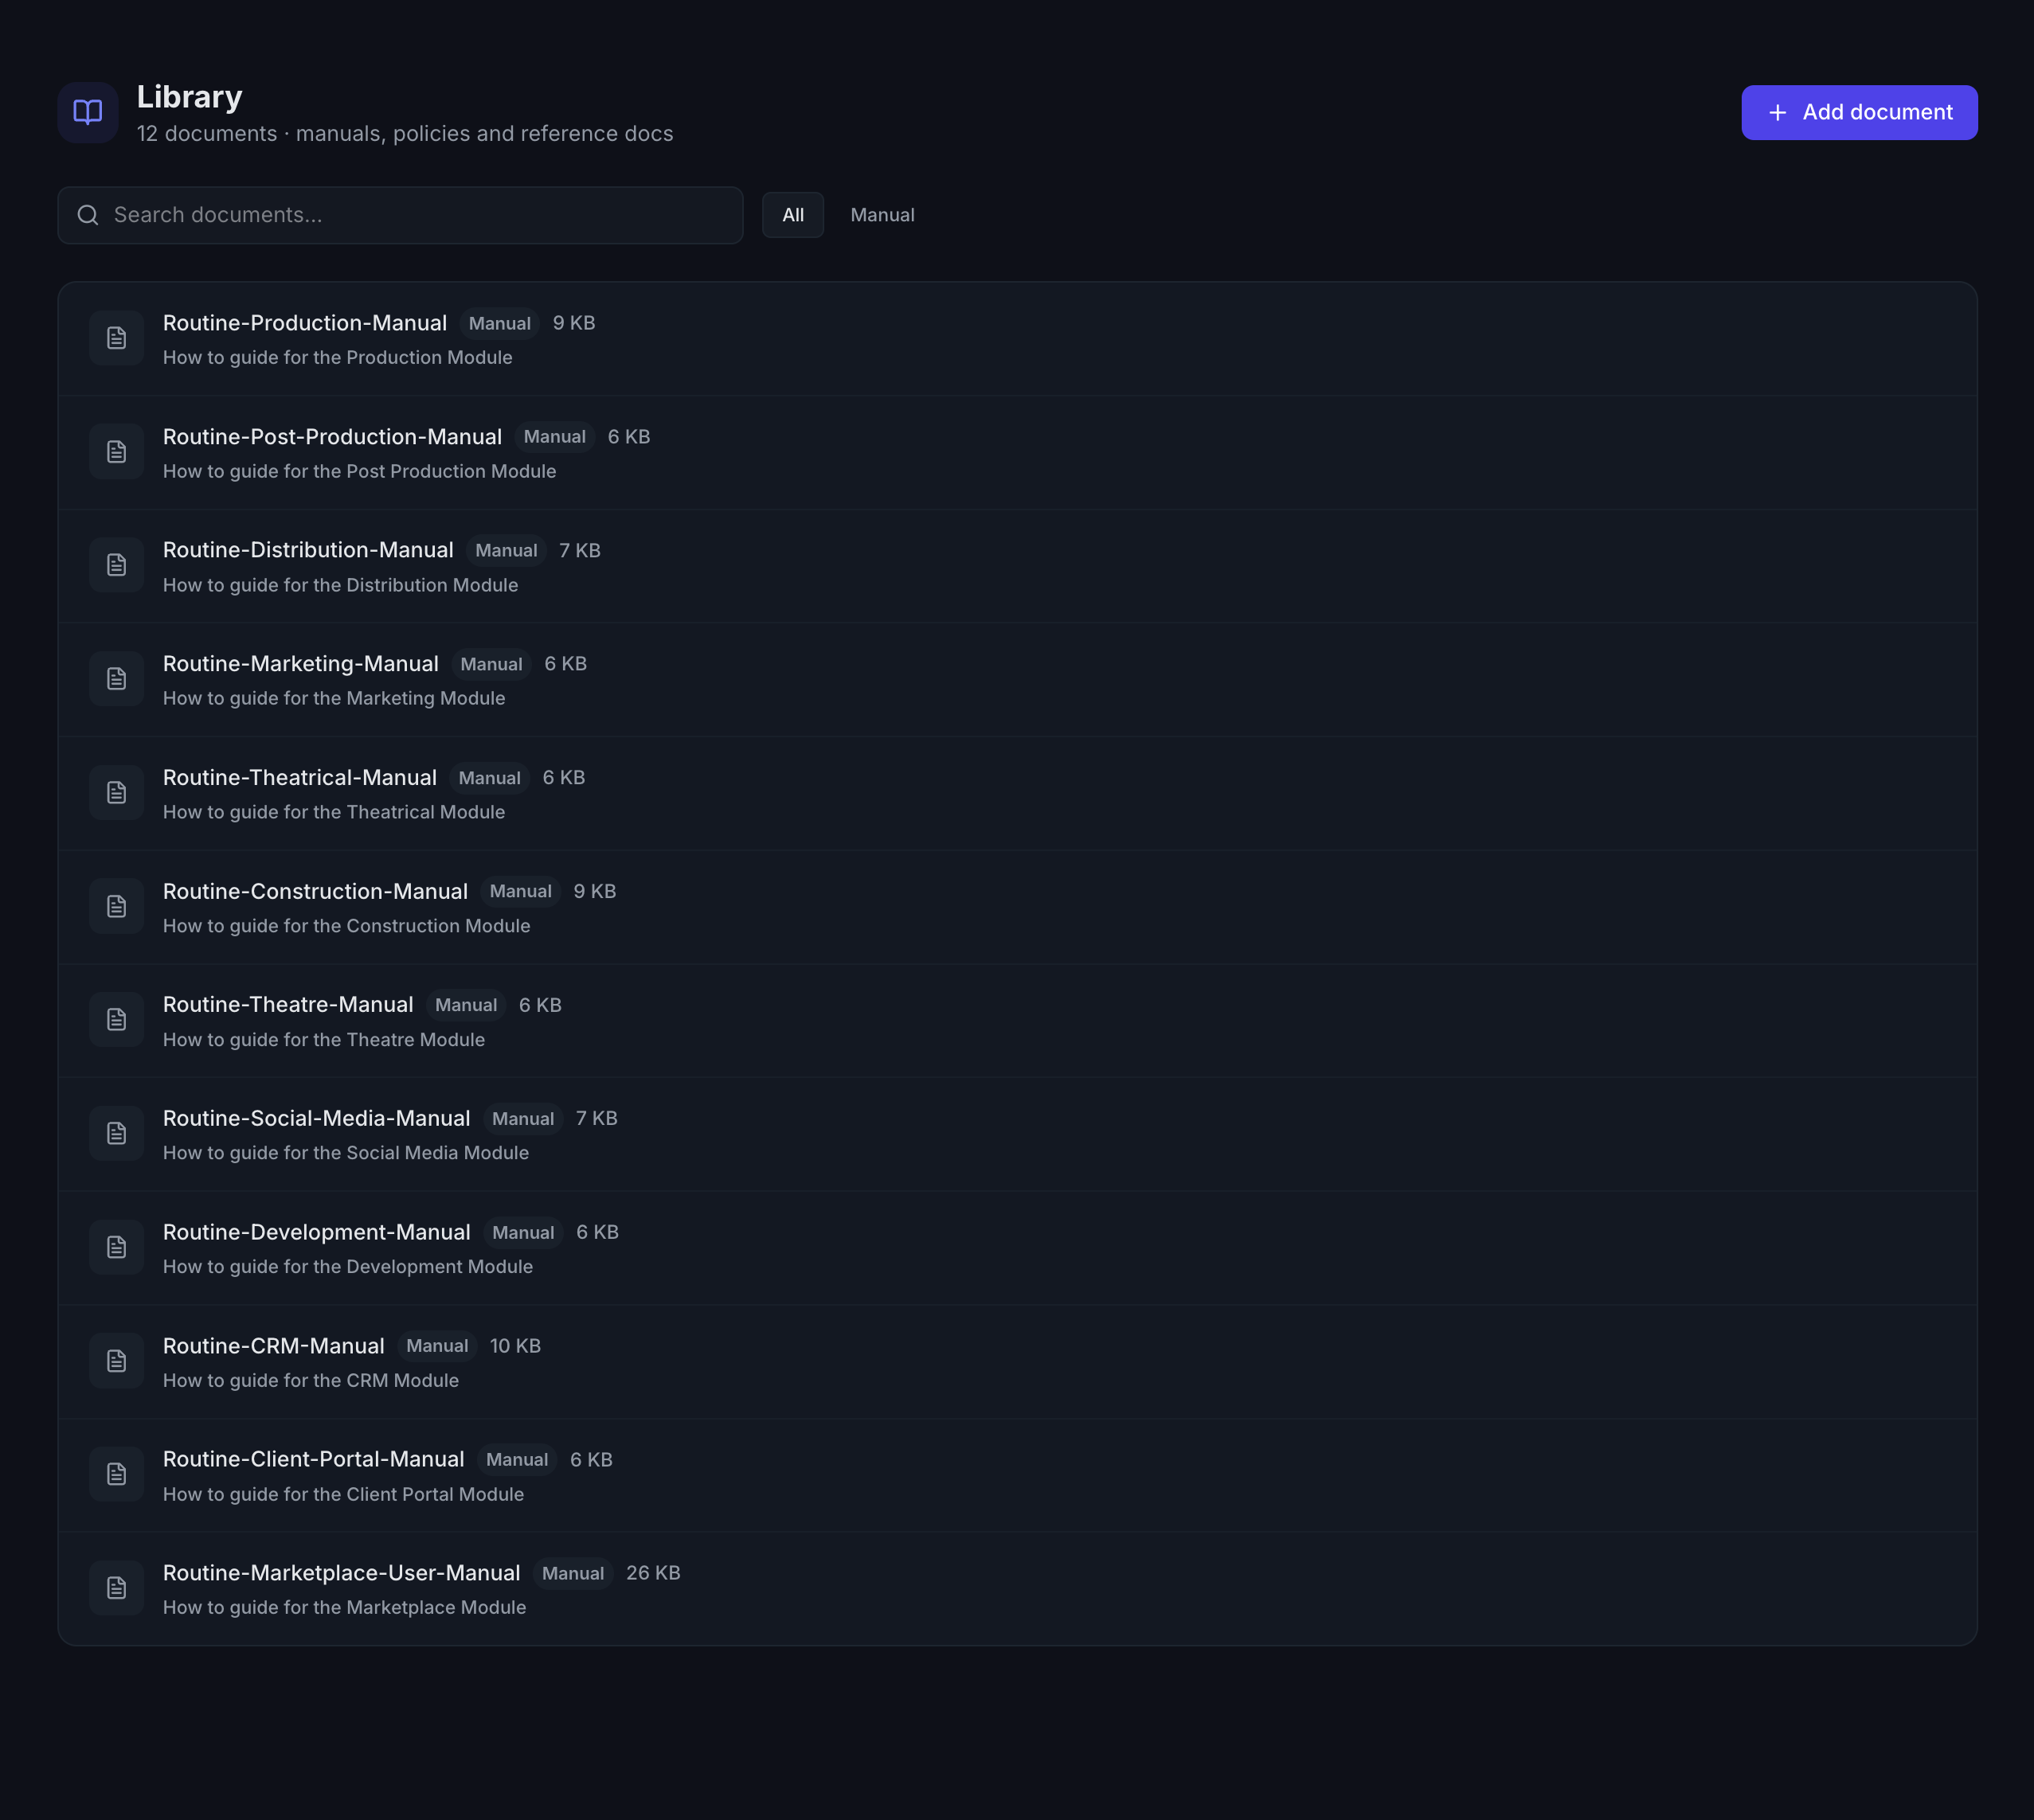Click 'How to guide for the Marketing Module'

tap(334, 699)
